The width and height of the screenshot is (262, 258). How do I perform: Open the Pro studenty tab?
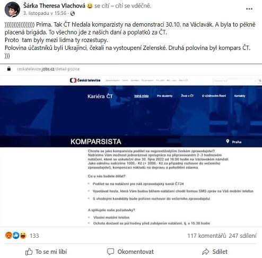(164, 96)
